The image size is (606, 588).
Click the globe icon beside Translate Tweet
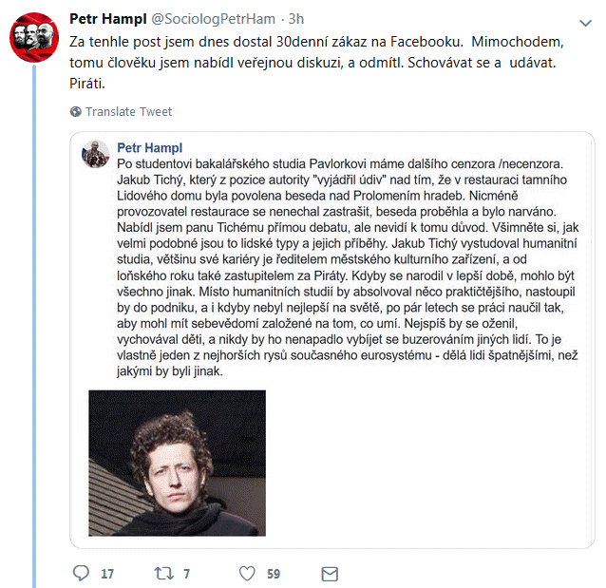(x=76, y=112)
